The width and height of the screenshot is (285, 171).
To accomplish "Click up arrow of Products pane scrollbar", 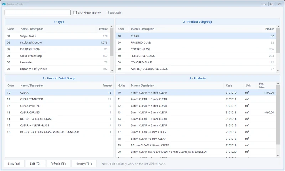I will [278, 83].
